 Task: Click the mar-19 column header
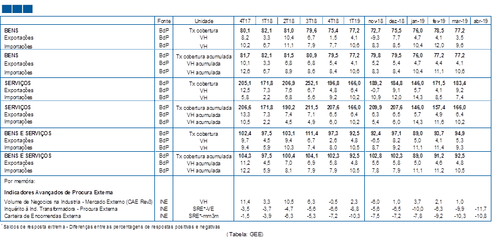click(x=459, y=21)
